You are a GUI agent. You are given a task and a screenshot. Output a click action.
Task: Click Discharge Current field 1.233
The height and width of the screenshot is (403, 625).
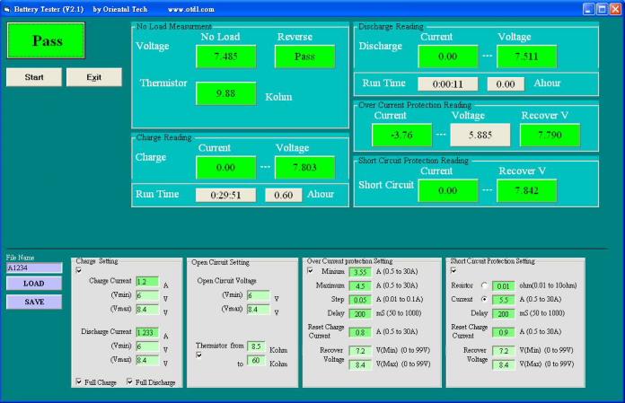tap(147, 332)
